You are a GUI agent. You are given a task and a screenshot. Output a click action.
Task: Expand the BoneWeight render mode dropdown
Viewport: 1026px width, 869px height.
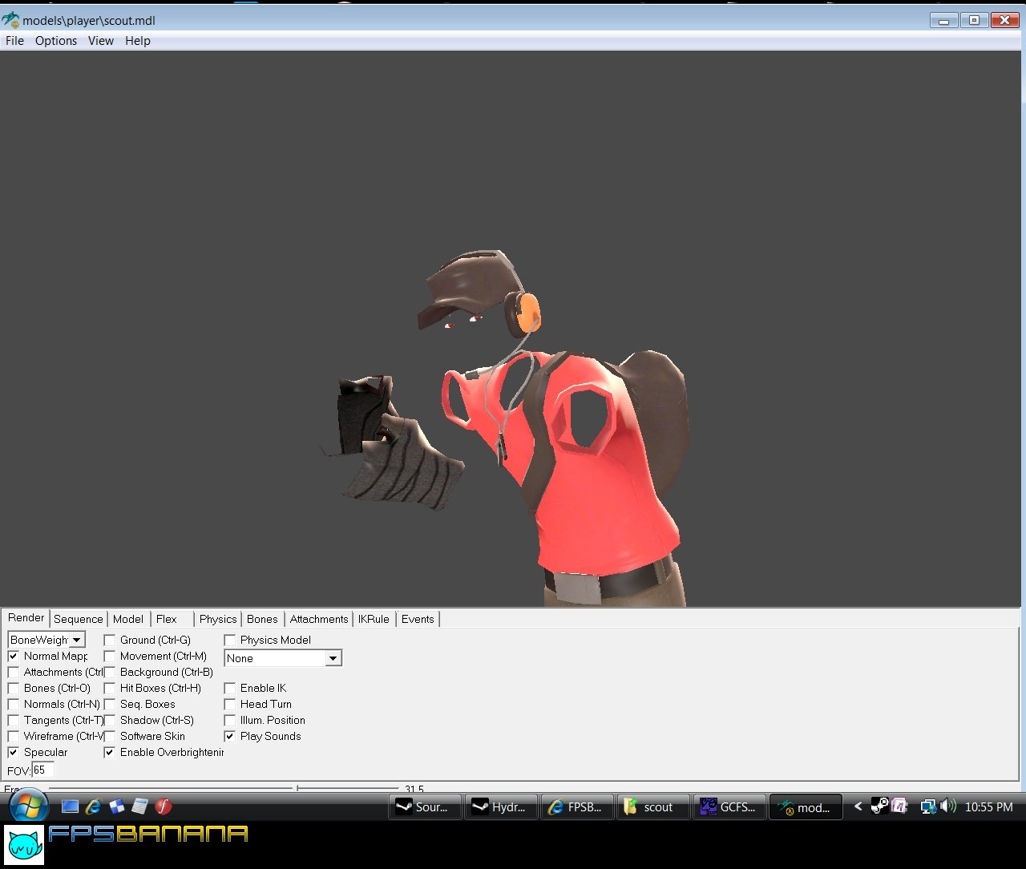pyautogui.click(x=77, y=640)
